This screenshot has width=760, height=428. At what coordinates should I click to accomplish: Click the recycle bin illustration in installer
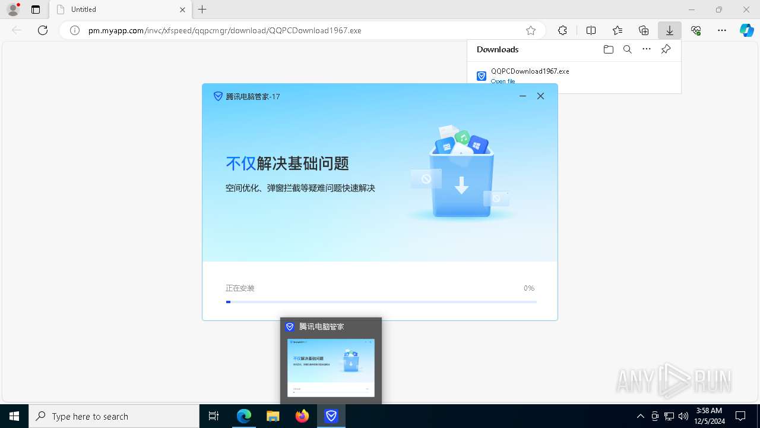[x=461, y=173]
